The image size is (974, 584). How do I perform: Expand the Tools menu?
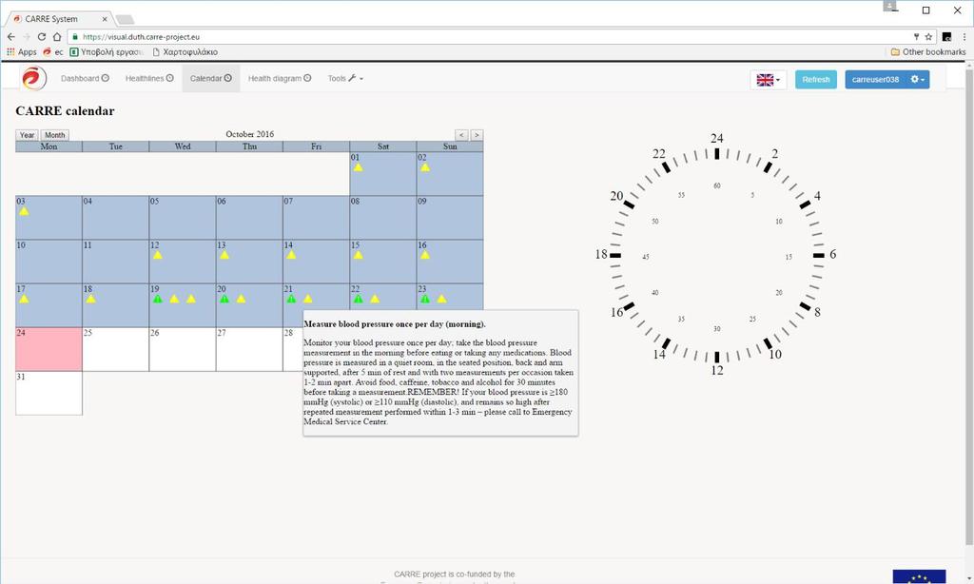click(345, 78)
